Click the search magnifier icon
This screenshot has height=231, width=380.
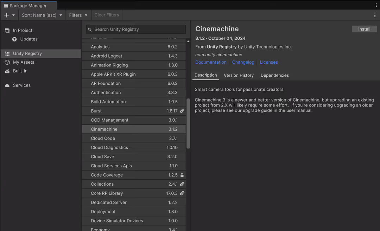[90, 30]
